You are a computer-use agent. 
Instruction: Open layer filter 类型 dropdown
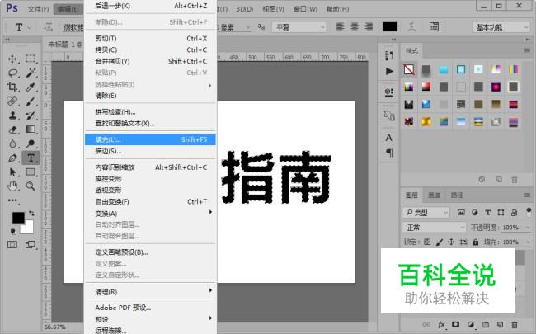[426, 213]
